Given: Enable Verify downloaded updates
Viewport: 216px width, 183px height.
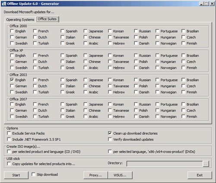Looking at the screenshot, I should 110,140.
